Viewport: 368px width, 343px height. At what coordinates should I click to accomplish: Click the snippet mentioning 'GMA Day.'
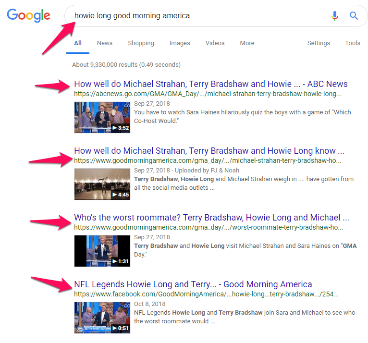[245, 250]
